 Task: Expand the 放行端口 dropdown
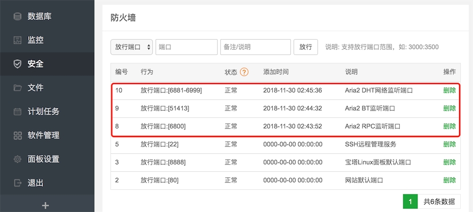(132, 47)
